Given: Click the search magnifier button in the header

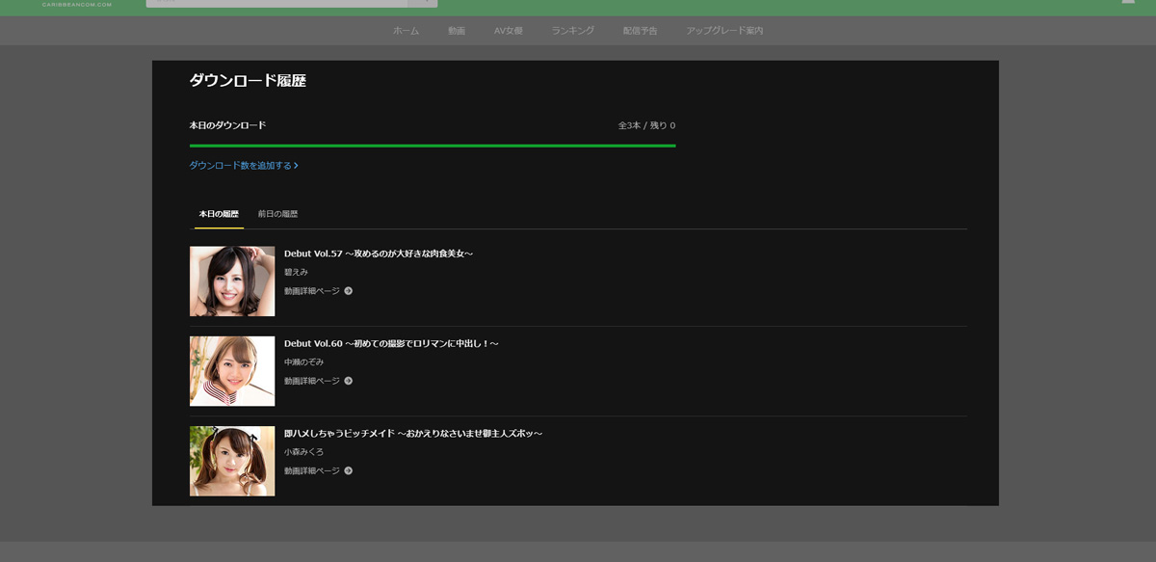Looking at the screenshot, I should (423, 2).
